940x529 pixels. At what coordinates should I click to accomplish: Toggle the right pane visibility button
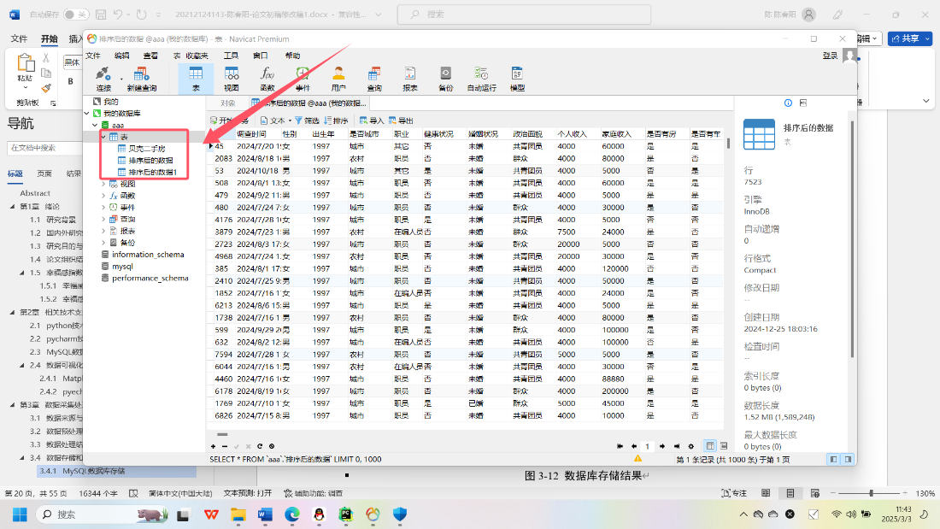click(848, 459)
